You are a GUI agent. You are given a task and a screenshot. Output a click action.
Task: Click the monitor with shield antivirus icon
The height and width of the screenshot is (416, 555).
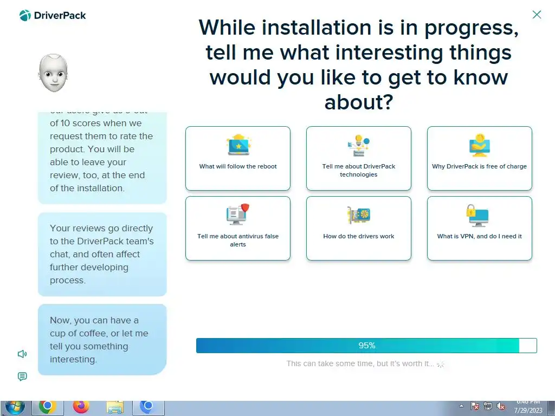(238, 214)
